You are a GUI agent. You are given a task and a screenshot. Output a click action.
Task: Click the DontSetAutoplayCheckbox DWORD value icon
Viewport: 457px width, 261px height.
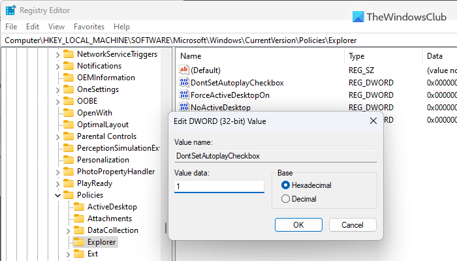point(183,83)
